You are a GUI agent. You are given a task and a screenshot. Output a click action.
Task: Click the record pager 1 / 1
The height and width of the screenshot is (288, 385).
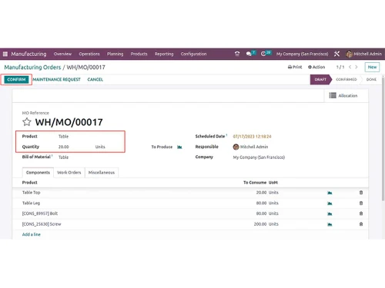click(x=340, y=67)
